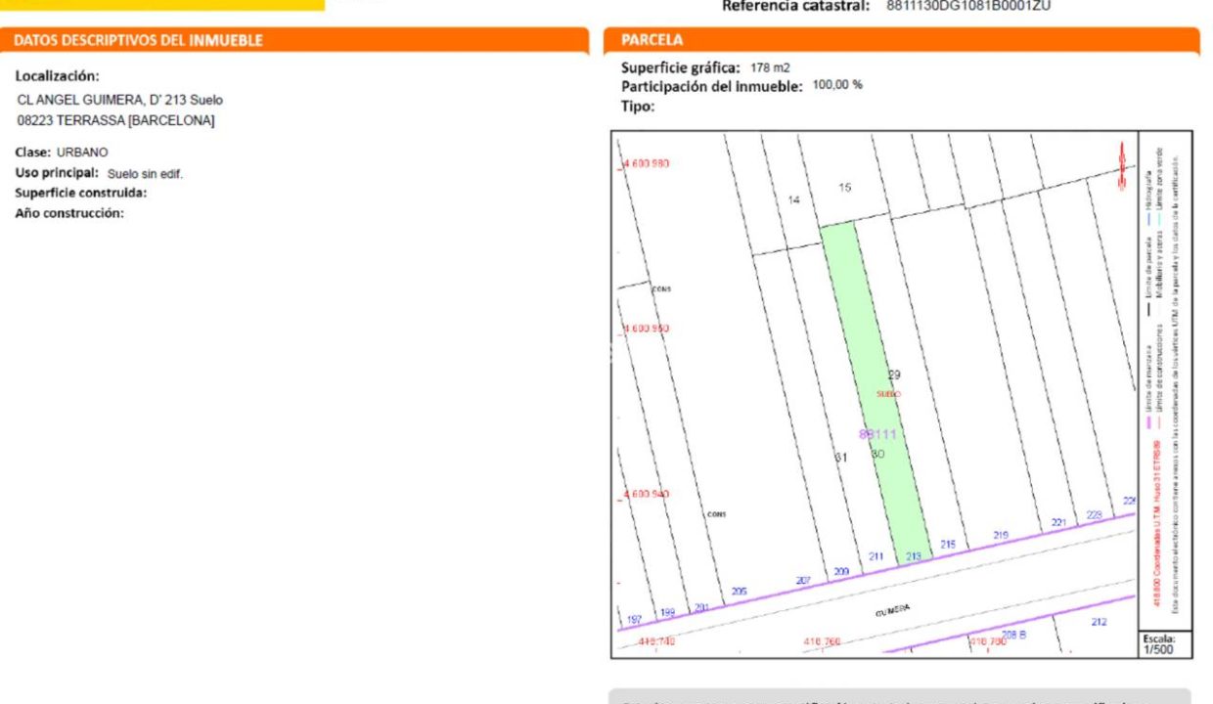The width and height of the screenshot is (1213, 704).
Task: Click street number 215 on the map
Action: [947, 545]
